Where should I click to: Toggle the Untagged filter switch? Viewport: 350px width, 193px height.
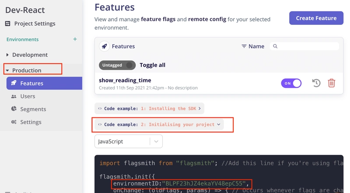pyautogui.click(x=117, y=65)
